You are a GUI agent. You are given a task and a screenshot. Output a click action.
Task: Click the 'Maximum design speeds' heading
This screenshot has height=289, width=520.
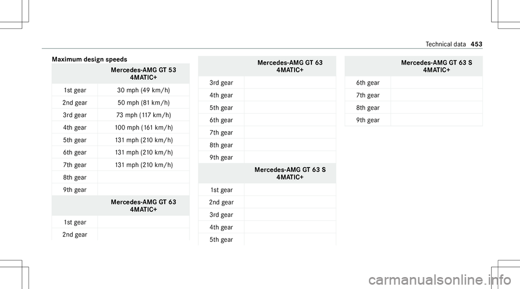pos(89,60)
